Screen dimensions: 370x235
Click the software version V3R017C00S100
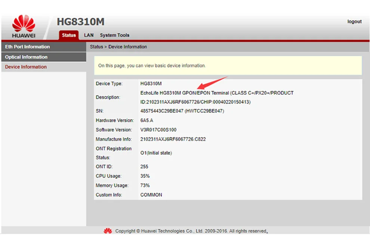[x=158, y=130]
